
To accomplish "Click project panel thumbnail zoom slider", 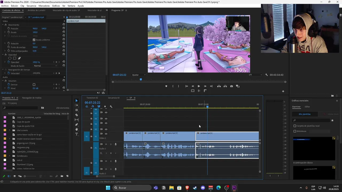I will click(25, 176).
